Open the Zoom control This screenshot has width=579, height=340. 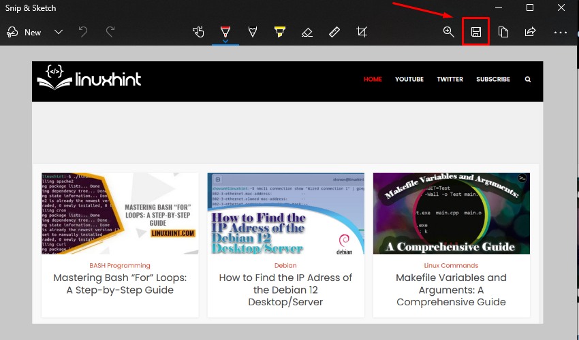click(449, 32)
